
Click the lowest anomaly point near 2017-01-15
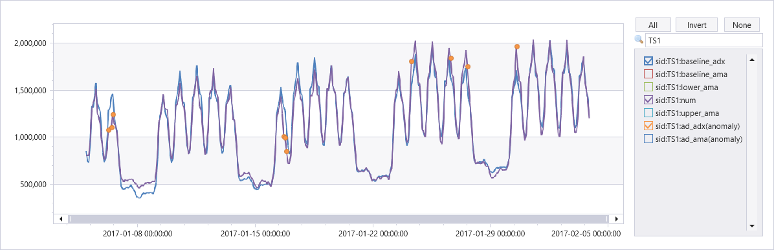(x=286, y=151)
